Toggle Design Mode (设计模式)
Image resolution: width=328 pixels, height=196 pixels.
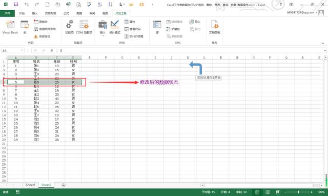115,27
